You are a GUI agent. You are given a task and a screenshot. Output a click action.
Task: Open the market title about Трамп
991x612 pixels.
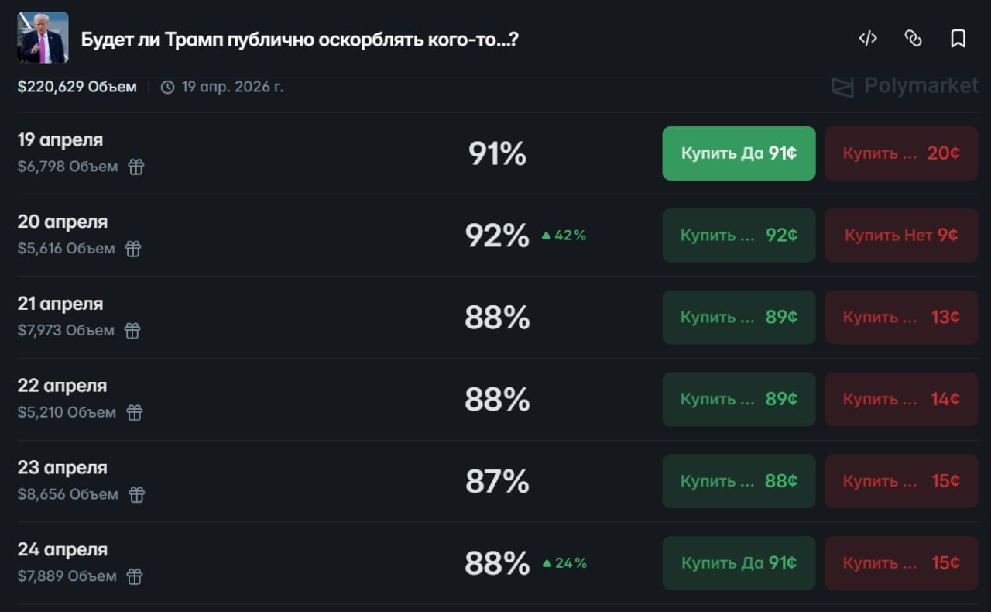point(300,40)
